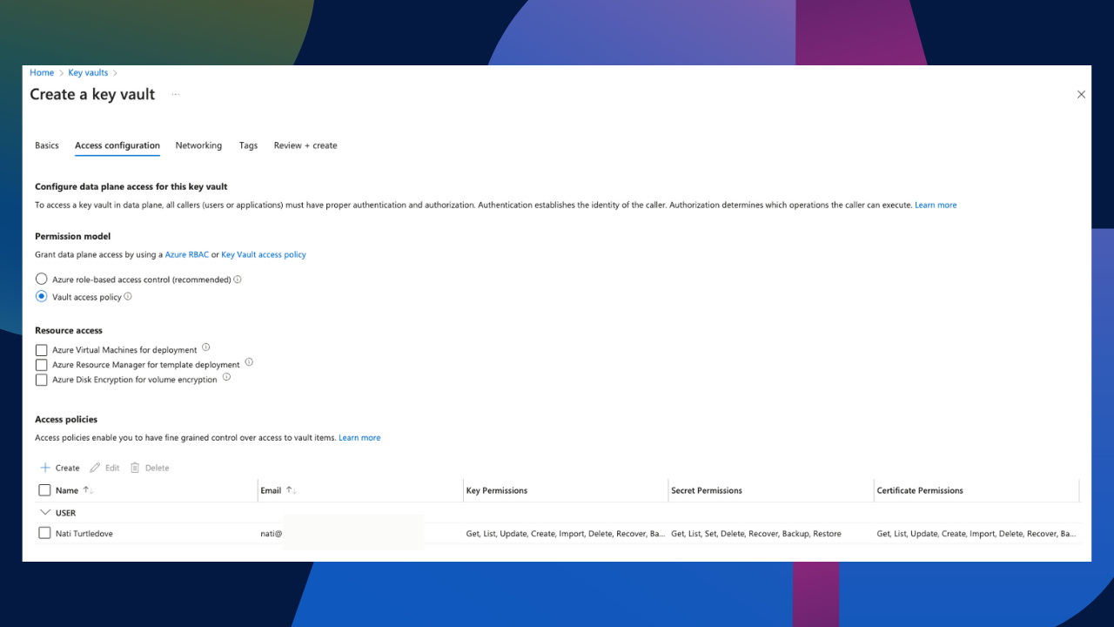1114x627 pixels.
Task: Switch to the Networking tab
Action: [198, 145]
